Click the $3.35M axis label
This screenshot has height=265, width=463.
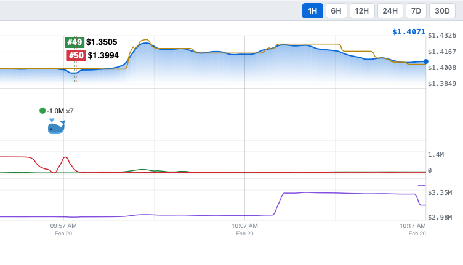[x=440, y=193]
